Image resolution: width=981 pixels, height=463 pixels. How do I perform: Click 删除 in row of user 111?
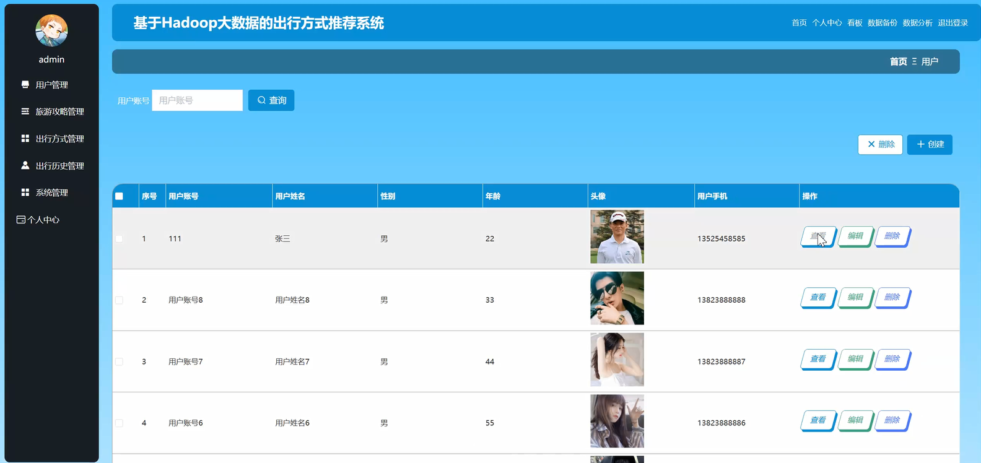(x=892, y=236)
